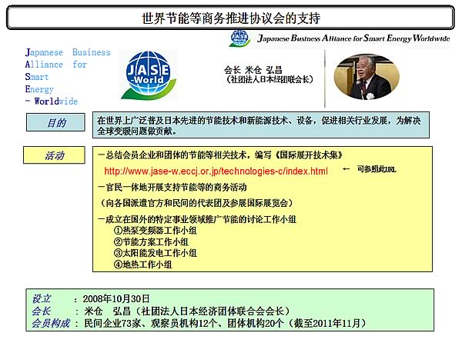Click the small JASE logo beside the English banner
This screenshot has width=462, height=346.
click(239, 38)
